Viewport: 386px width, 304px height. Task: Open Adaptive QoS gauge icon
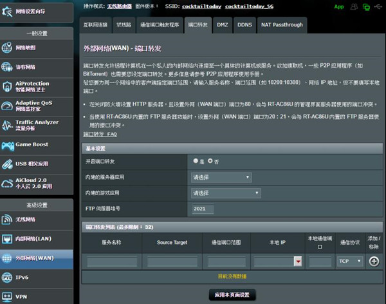7,106
